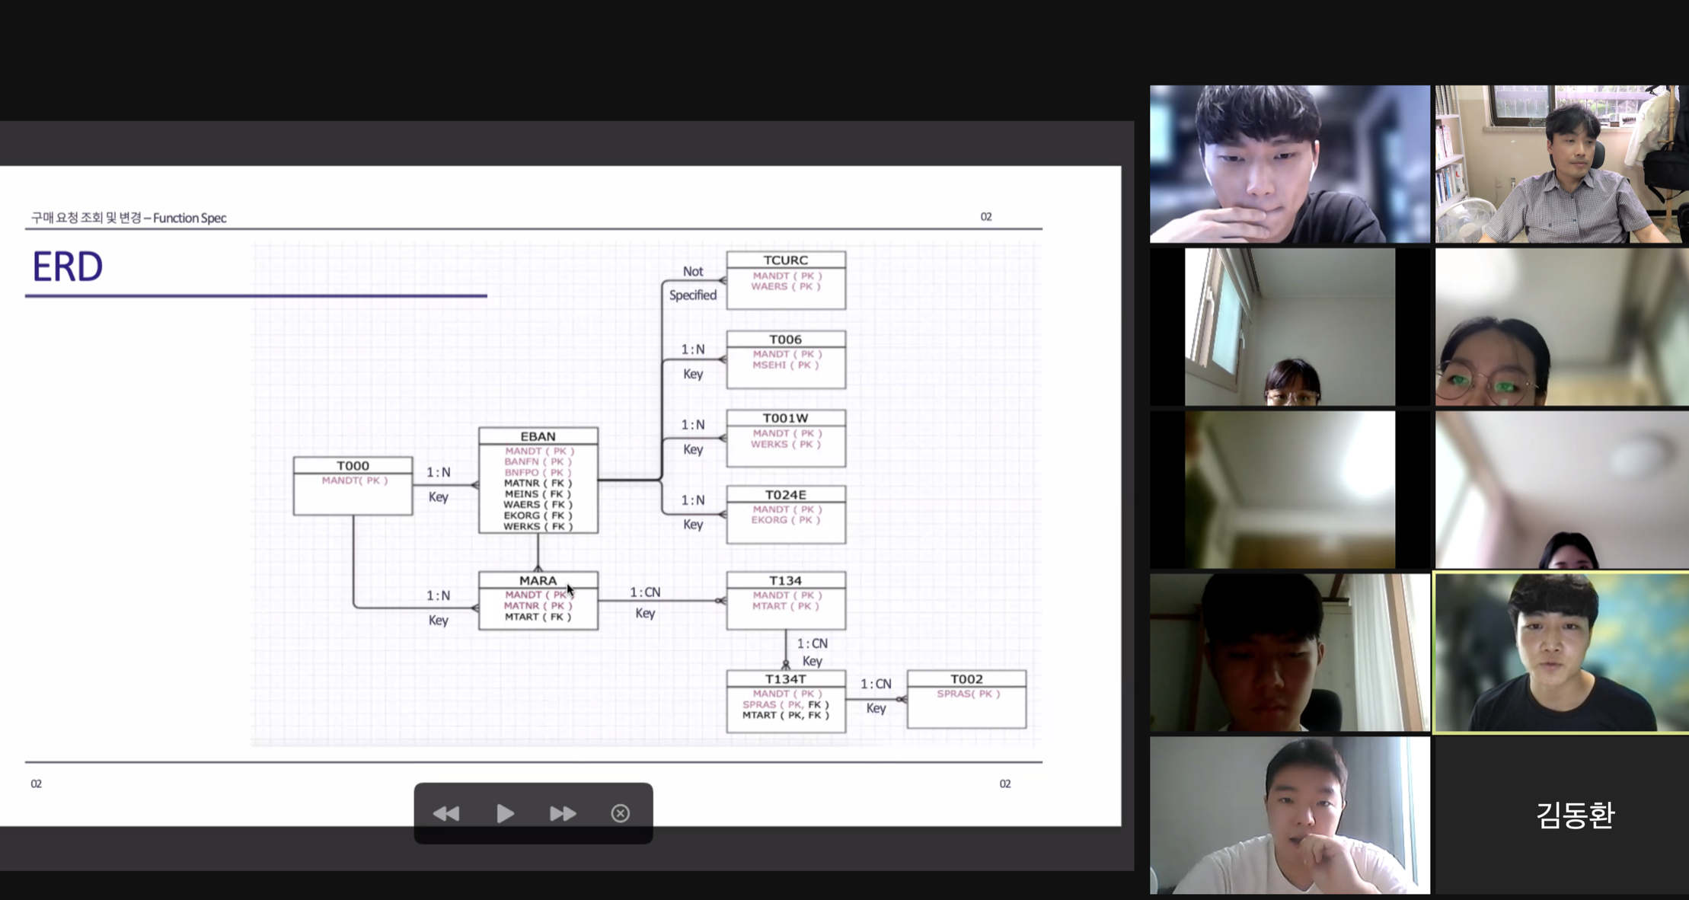This screenshot has width=1689, height=900.
Task: Click the rewind button on playback bar
Action: 446,813
